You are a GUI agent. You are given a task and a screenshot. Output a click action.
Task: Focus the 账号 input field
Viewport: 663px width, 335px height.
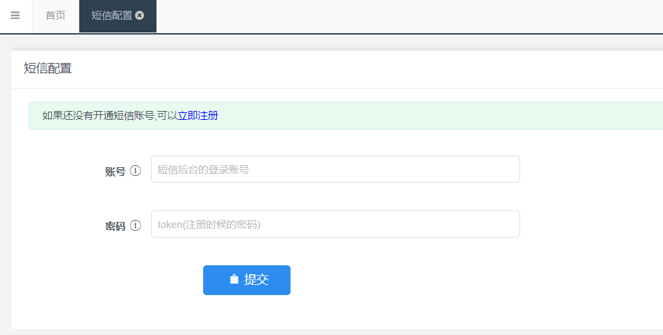click(x=335, y=169)
